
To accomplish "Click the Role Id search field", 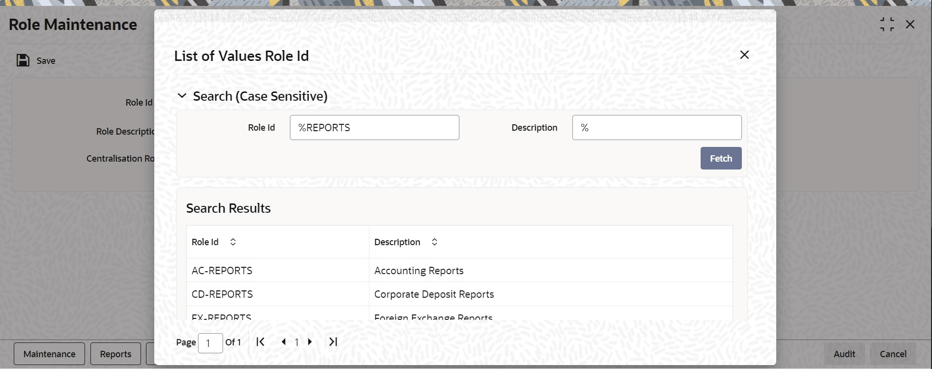I will coord(374,128).
